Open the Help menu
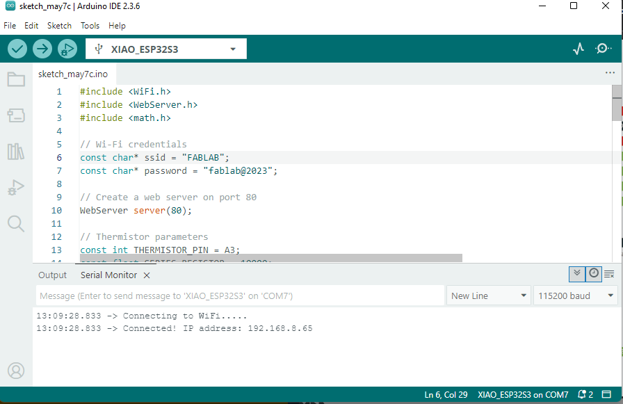 (118, 26)
